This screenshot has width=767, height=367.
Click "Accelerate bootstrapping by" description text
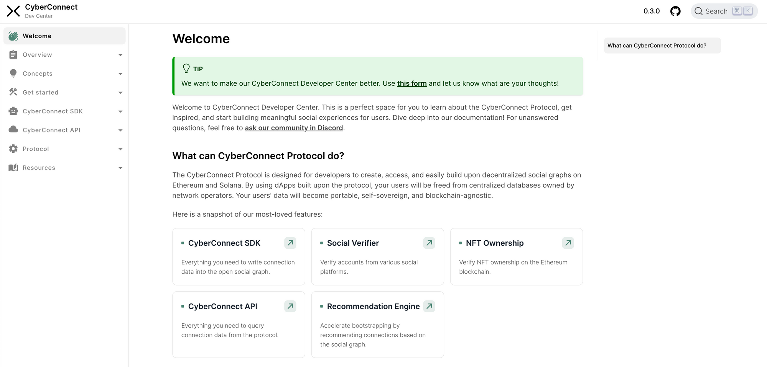point(360,325)
